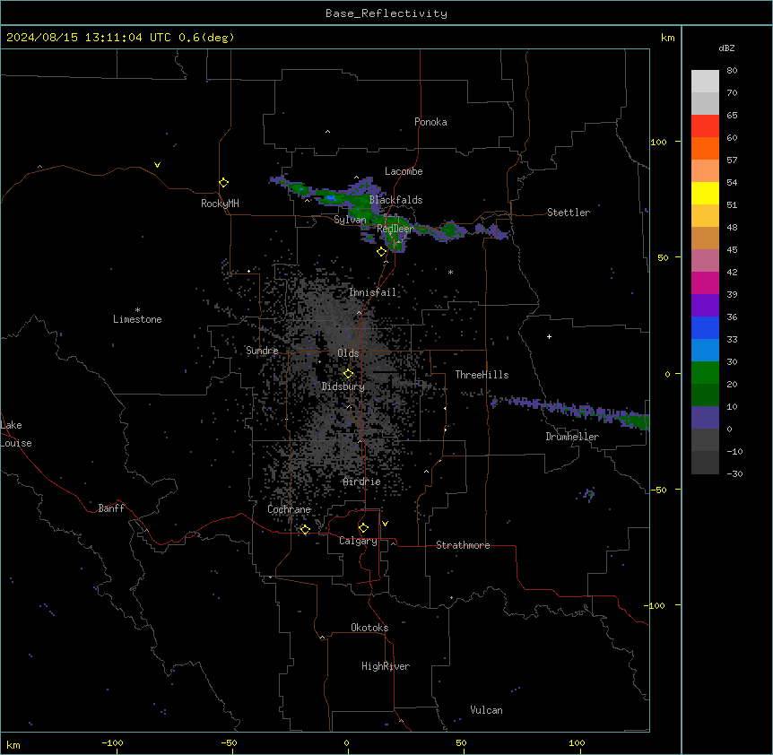Click the yellow diamond radar marker at Olds
This screenshot has height=755, width=773.
click(348, 374)
